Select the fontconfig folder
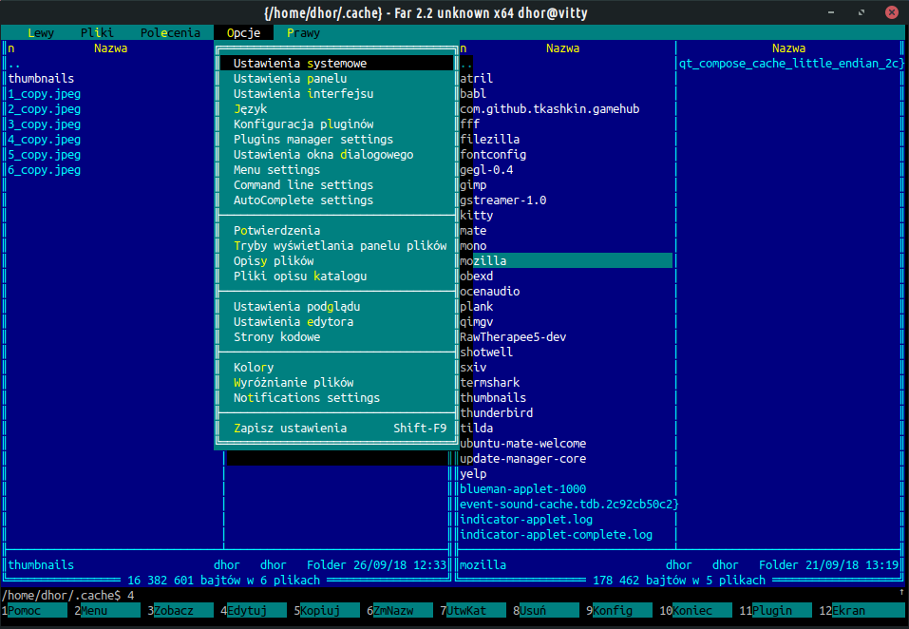Image resolution: width=909 pixels, height=629 pixels. tap(493, 154)
